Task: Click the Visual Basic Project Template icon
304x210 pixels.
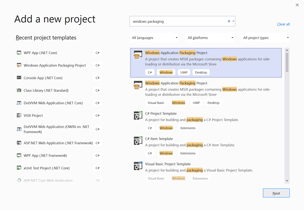Action: coord(138,166)
